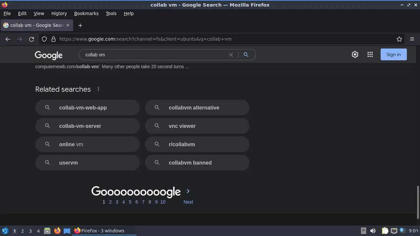Click the Next results link
Viewport: 420px width, 236px height.
click(188, 202)
